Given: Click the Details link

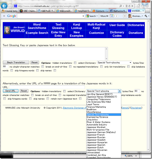Looking at the screenshot, I should tap(125, 108).
